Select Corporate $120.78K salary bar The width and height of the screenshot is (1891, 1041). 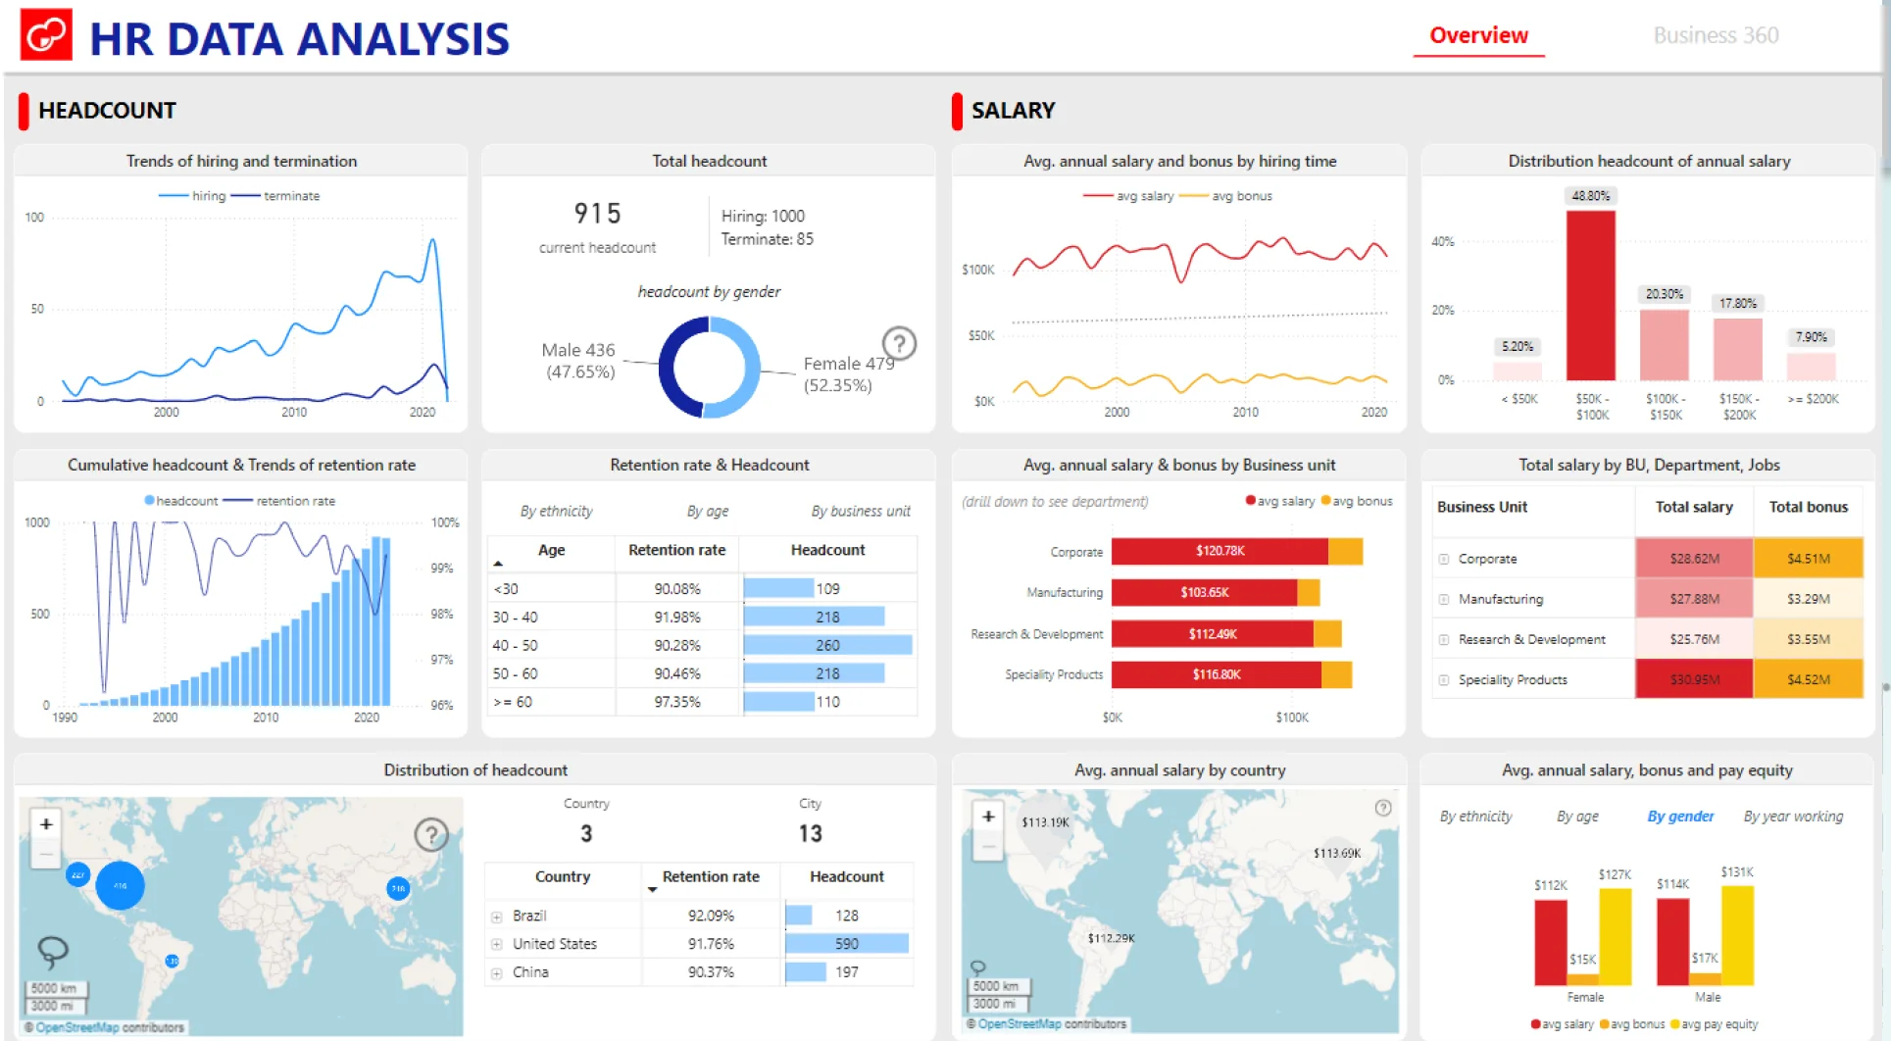coord(1219,551)
